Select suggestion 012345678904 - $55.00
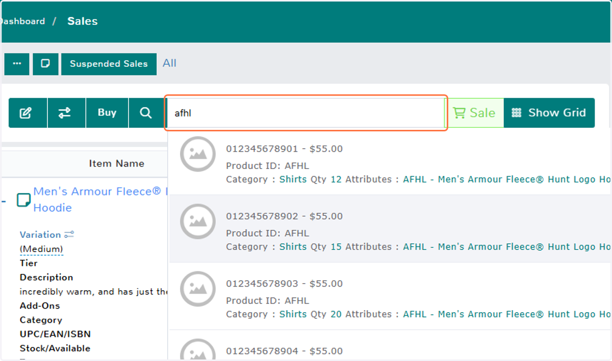The height and width of the screenshot is (361, 612). coord(390,346)
